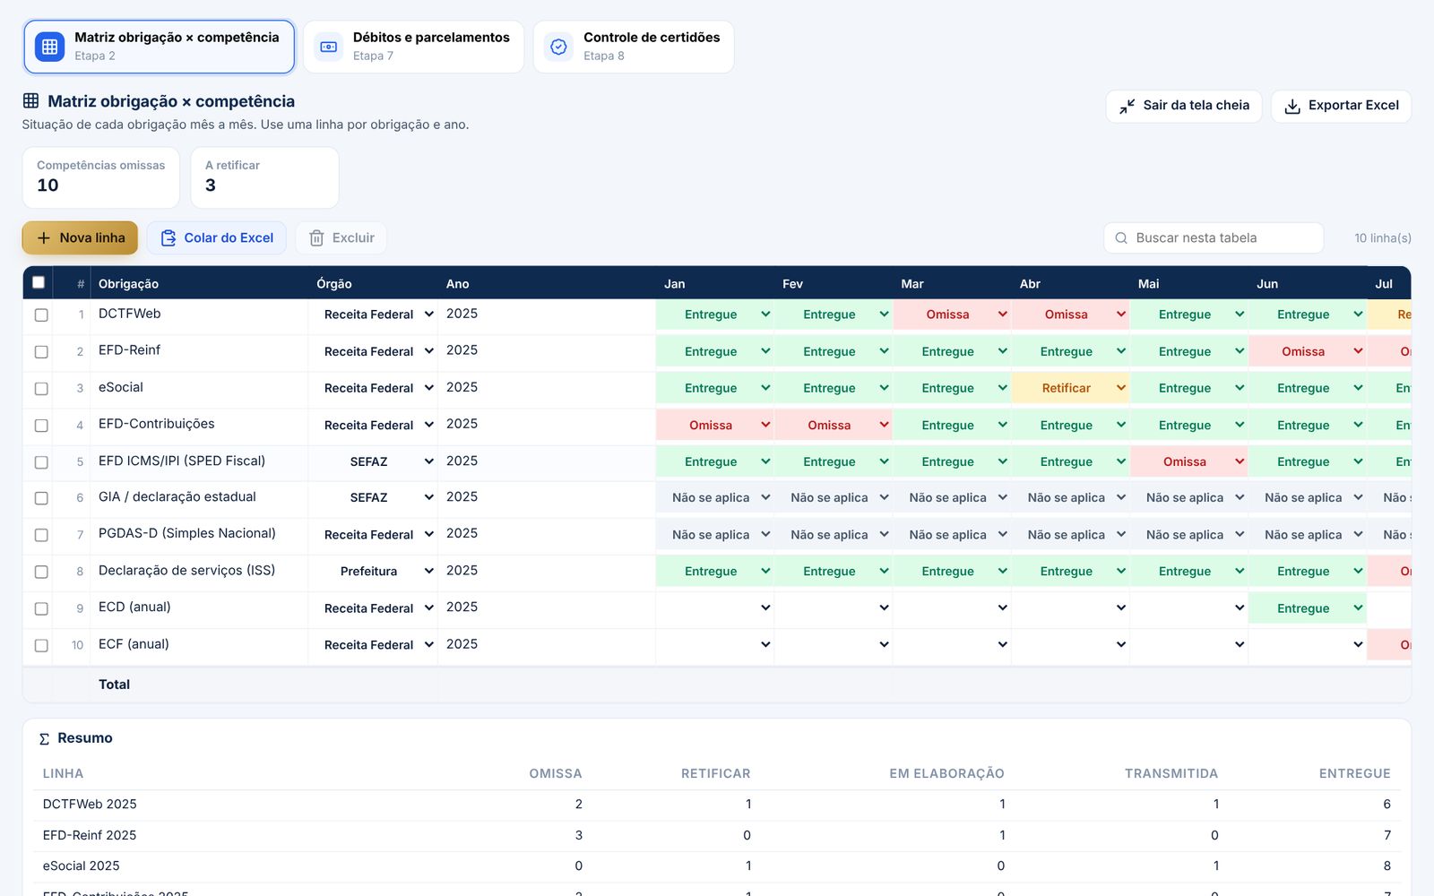Click the collapse arrows icon on Sair da tela cheia
1434x896 pixels.
pyautogui.click(x=1127, y=106)
